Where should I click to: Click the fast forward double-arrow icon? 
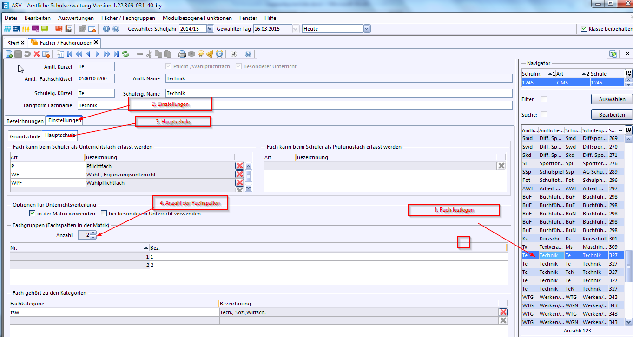(107, 54)
